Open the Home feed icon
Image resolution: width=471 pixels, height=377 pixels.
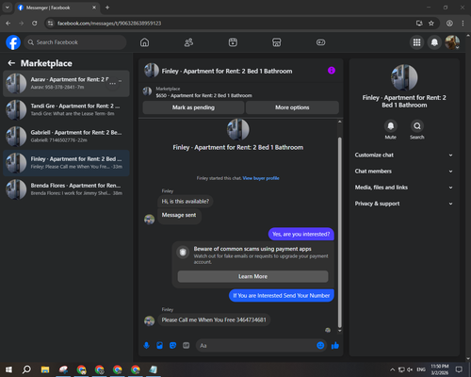(x=144, y=42)
